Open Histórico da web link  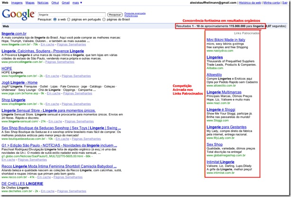coord(250,3)
